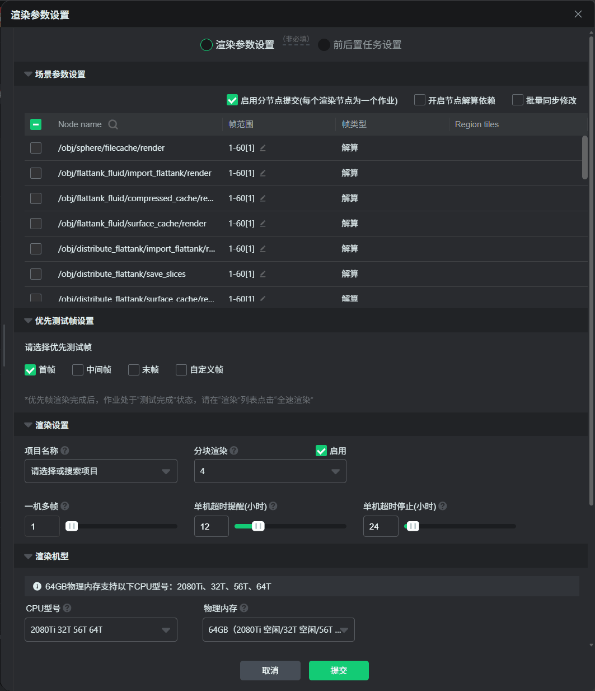This screenshot has width=595, height=691.
Task: Click the 提交 button
Action: pyautogui.click(x=339, y=670)
